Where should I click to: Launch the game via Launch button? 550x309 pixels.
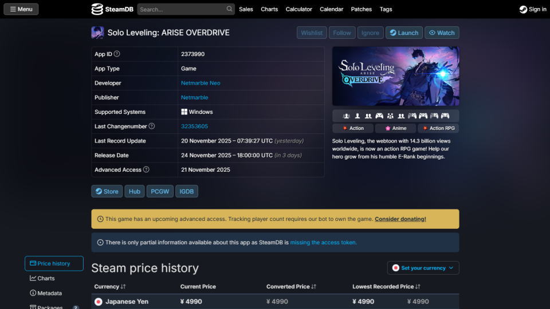pyautogui.click(x=404, y=33)
